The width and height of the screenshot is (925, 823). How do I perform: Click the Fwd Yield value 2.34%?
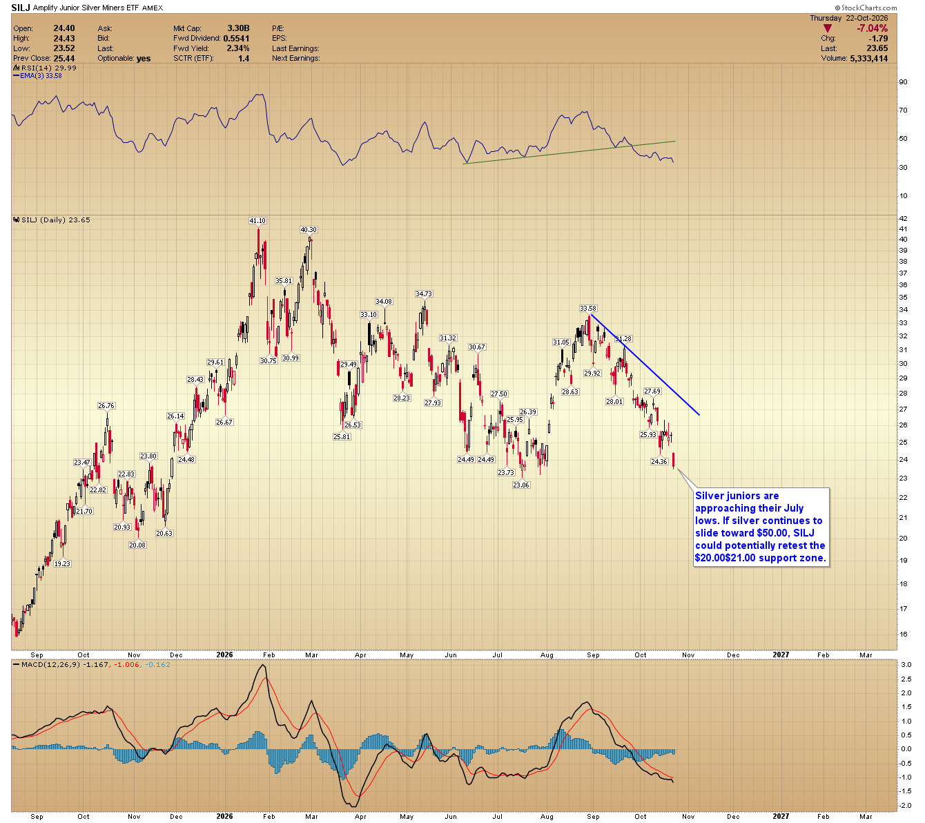[x=238, y=48]
